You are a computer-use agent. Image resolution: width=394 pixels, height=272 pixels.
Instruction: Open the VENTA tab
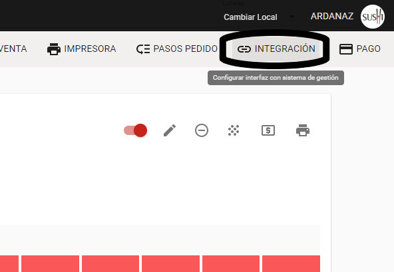pos(13,49)
